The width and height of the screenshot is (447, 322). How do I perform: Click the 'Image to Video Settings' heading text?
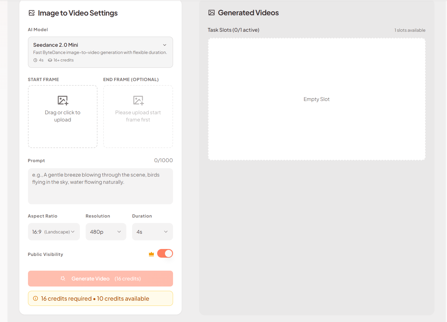pos(78,13)
